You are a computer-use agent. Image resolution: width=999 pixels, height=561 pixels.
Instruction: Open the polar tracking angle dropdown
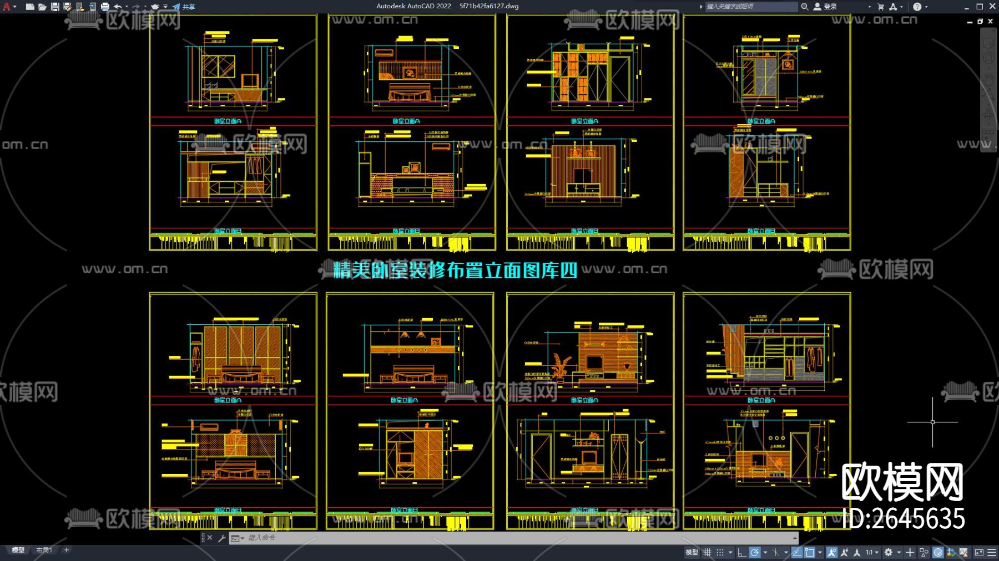coord(765,553)
